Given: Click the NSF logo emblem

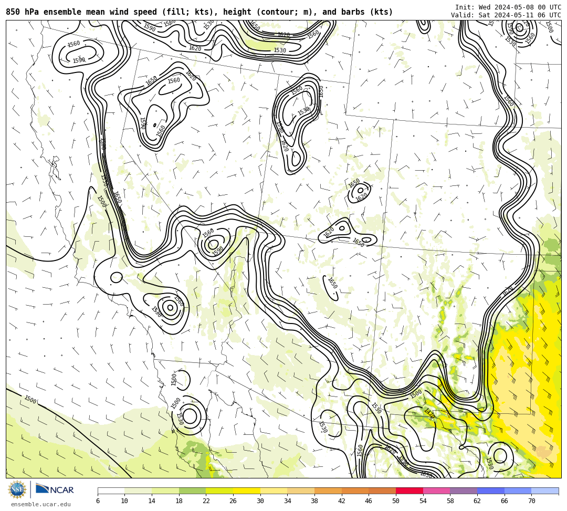Looking at the screenshot, I should (x=17, y=489).
